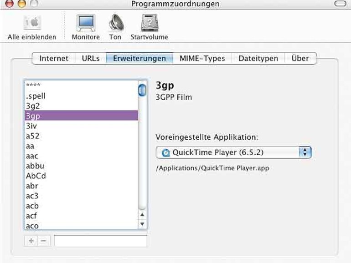Select the **** entry in the list
The image size is (351, 263).
pyautogui.click(x=81, y=85)
